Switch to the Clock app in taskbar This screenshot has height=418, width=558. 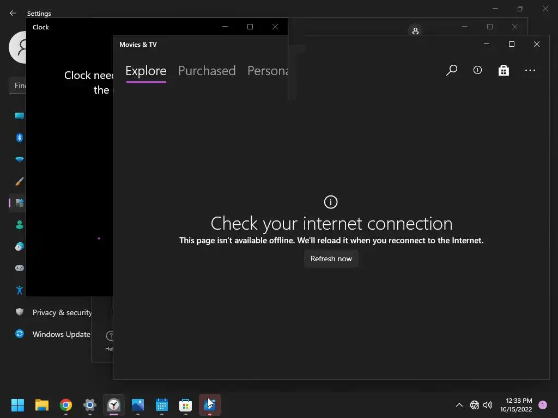[114, 404]
